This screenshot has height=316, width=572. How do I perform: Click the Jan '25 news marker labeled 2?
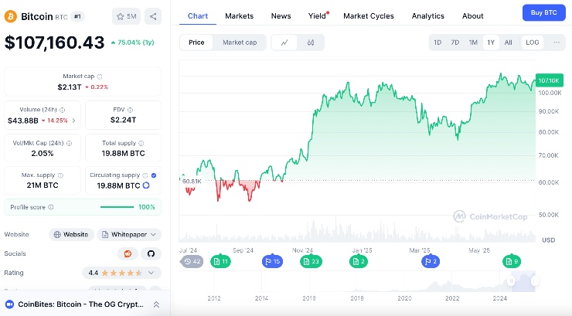pos(358,261)
